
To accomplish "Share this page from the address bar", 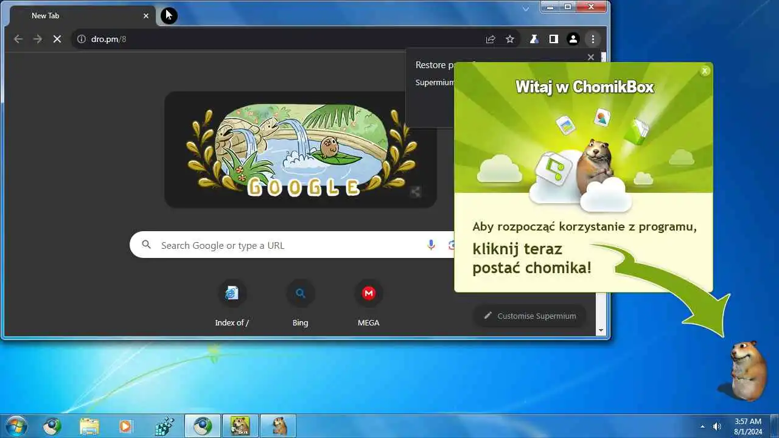I will click(491, 39).
